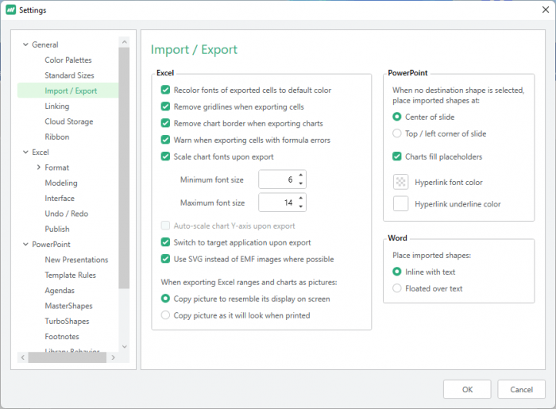Click the Maximum font size field

pos(276,203)
